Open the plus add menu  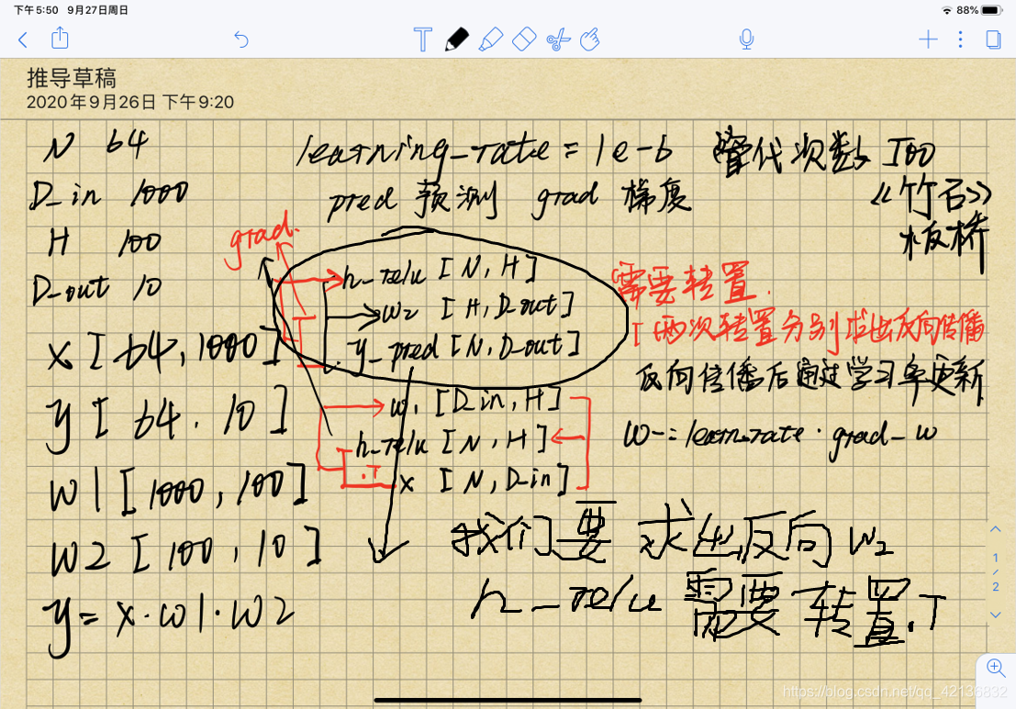tap(928, 39)
